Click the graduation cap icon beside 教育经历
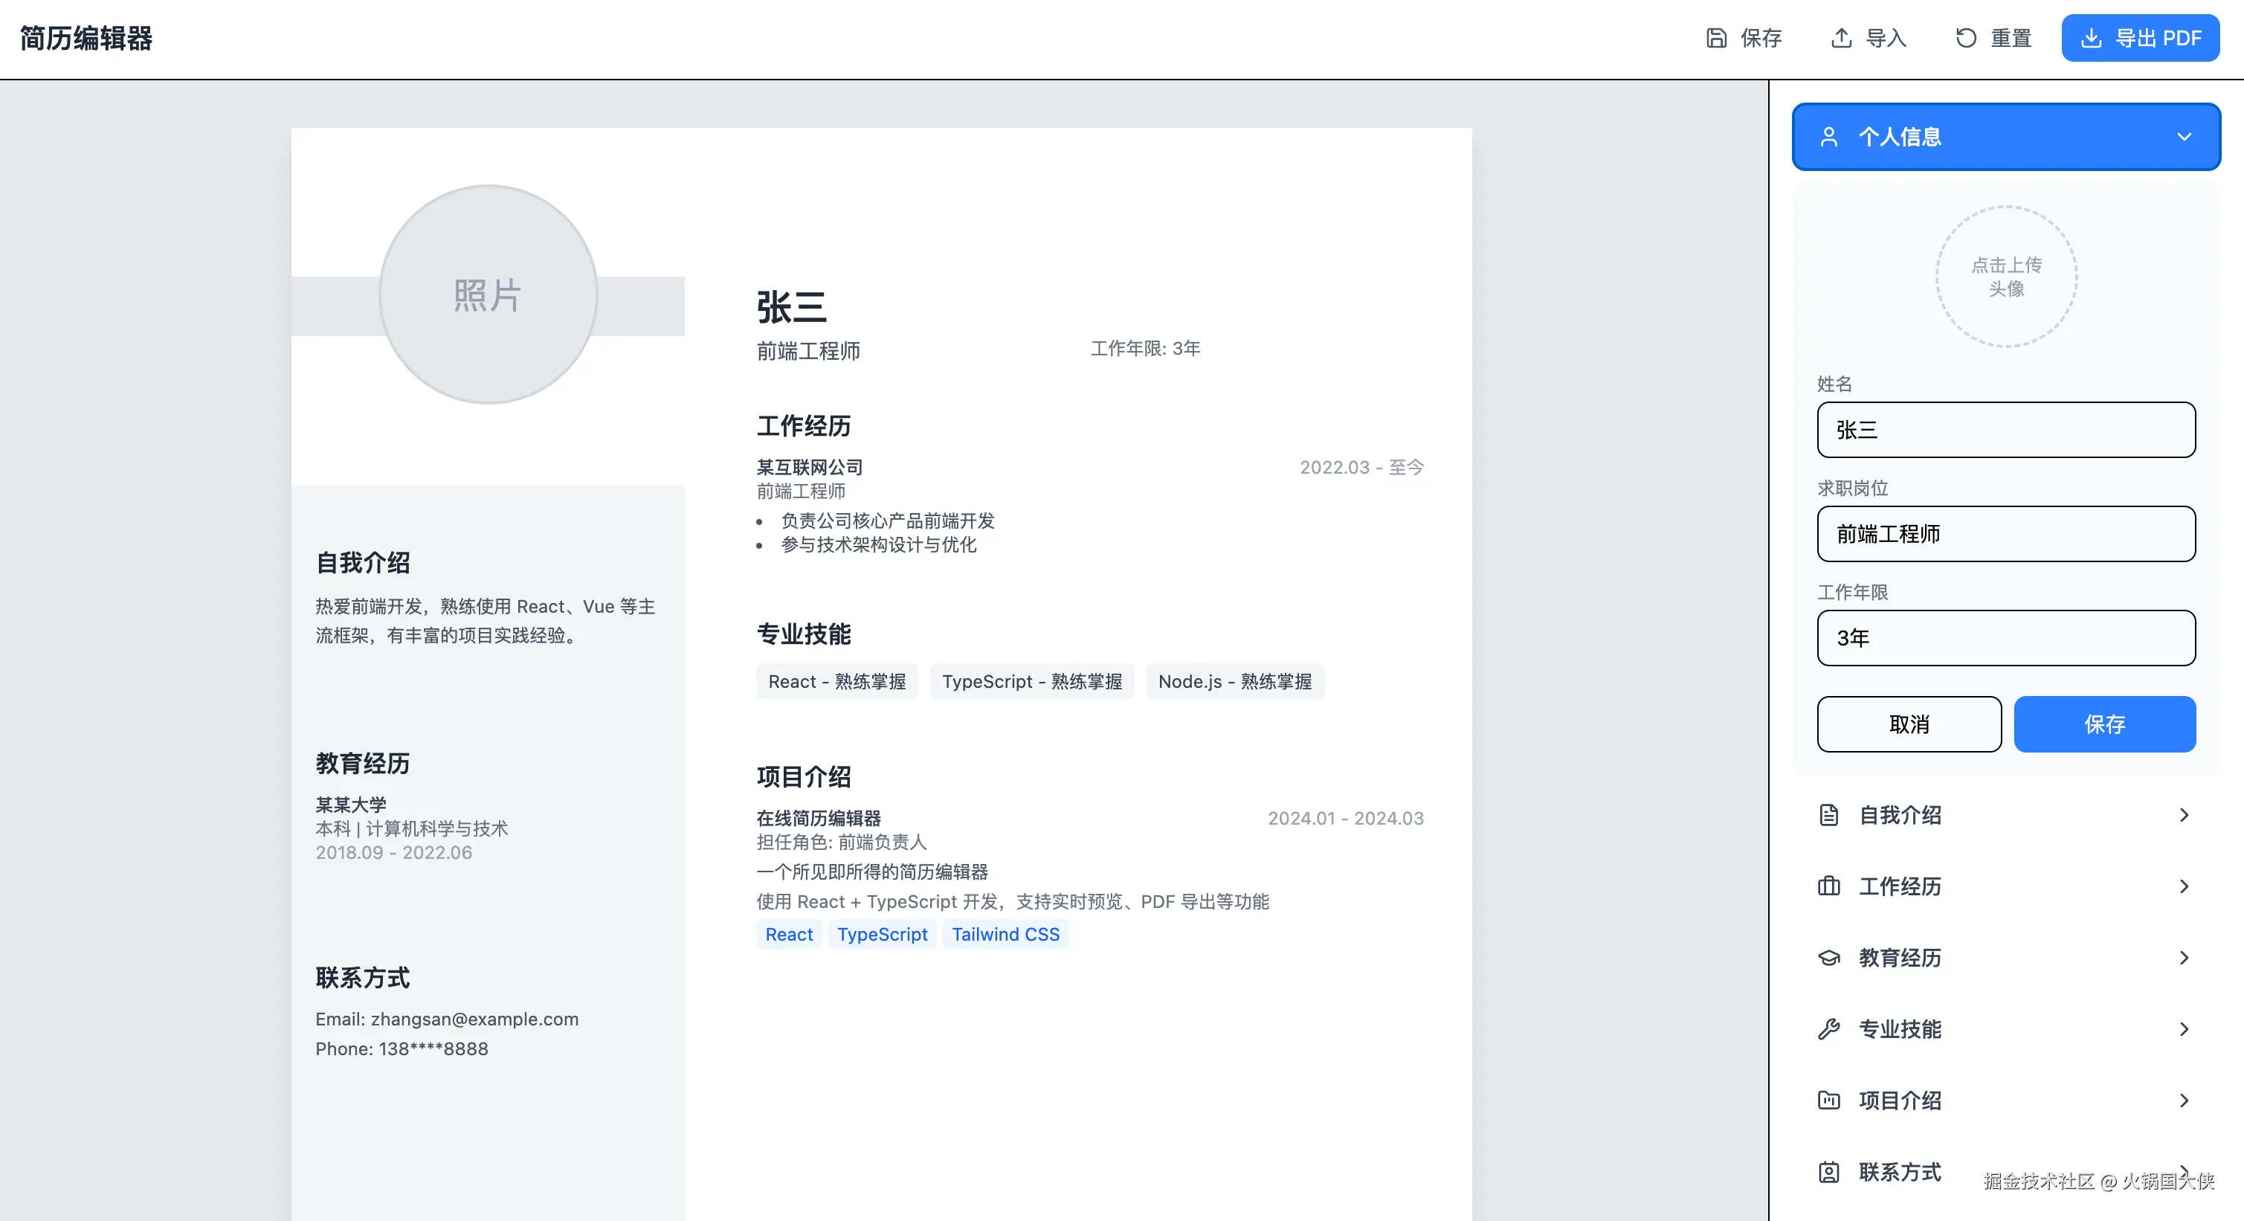 click(1828, 958)
